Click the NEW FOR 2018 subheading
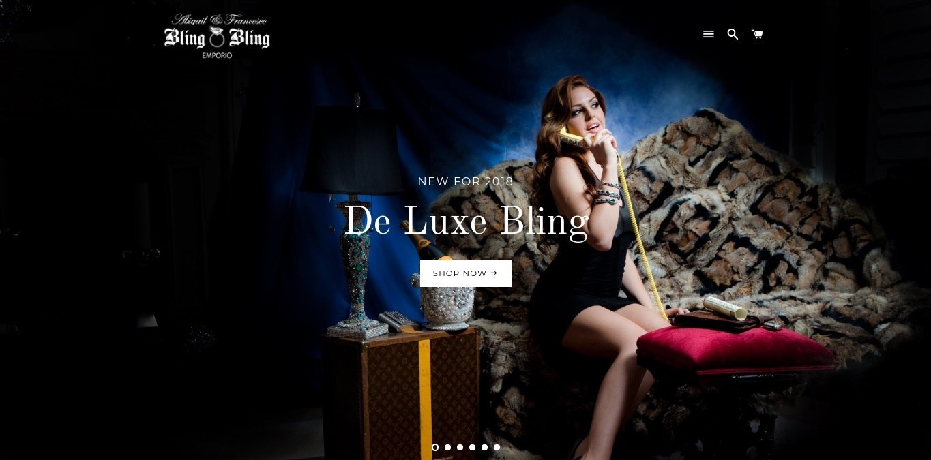 pyautogui.click(x=466, y=182)
